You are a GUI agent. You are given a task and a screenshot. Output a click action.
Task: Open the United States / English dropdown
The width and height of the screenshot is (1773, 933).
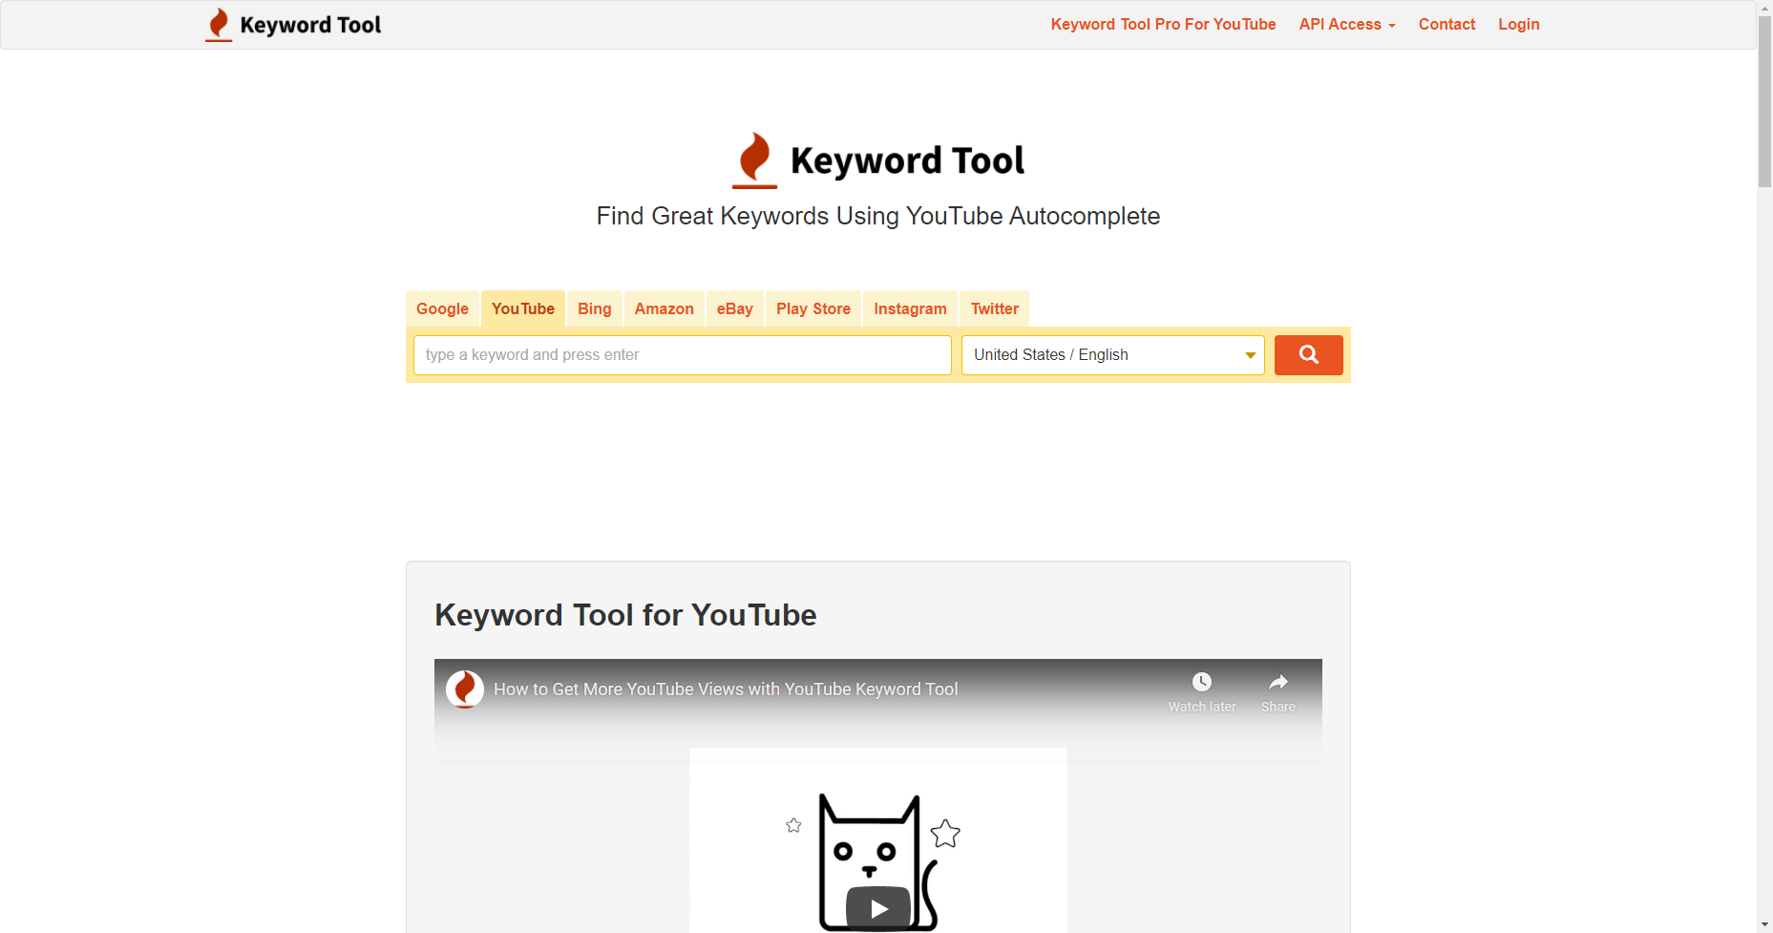(1112, 355)
